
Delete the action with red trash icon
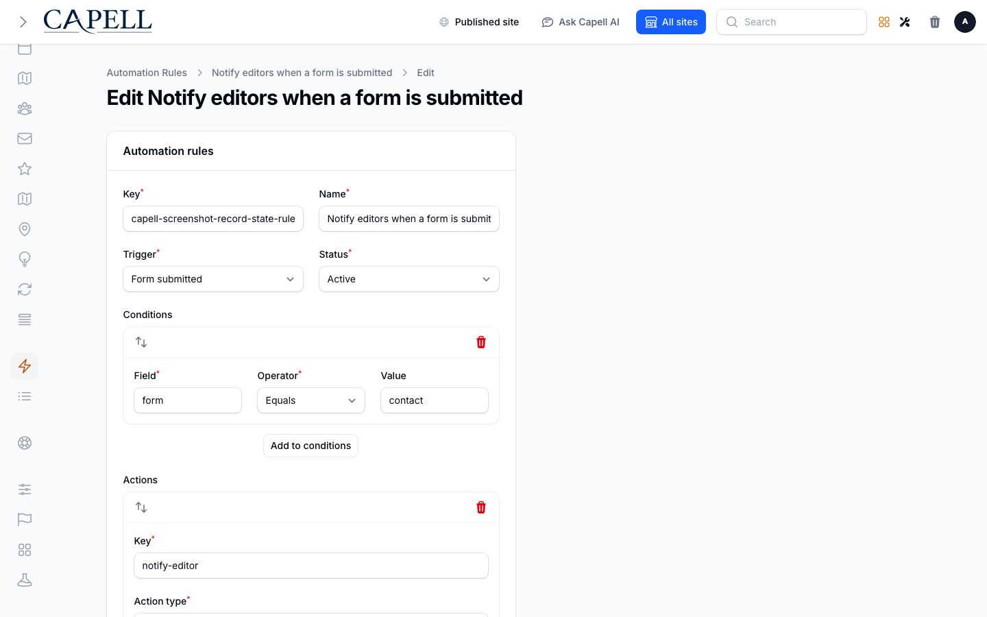481,507
